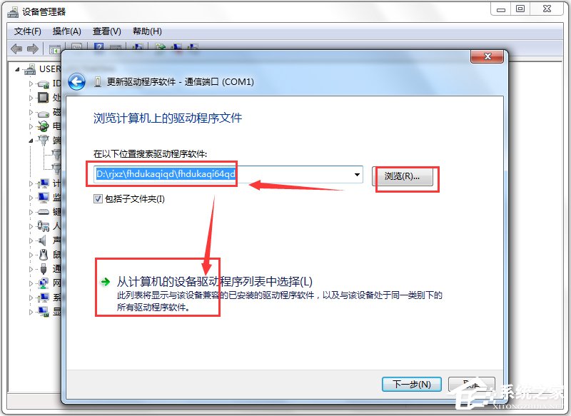The height and width of the screenshot is (416, 571).
Task: Click the green arrow beside driver list option
Action: tap(105, 281)
